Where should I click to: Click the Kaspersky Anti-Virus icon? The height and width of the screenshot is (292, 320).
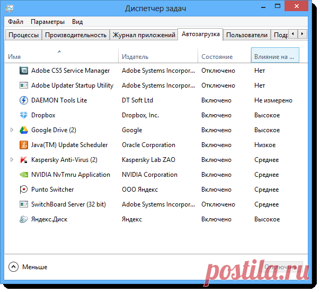click(23, 160)
